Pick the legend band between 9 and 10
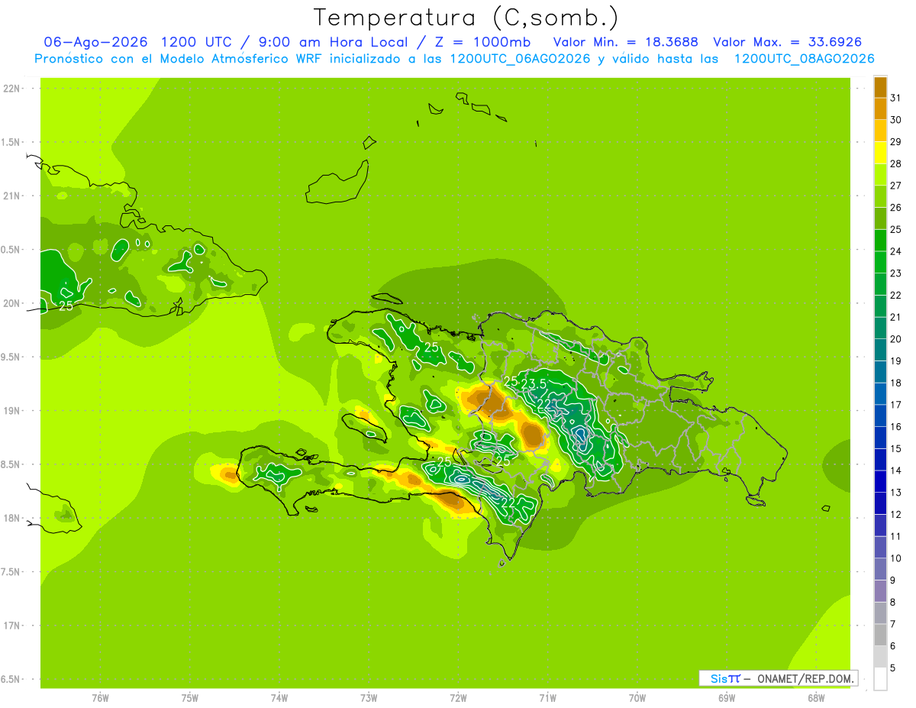916x708 pixels. [x=880, y=569]
